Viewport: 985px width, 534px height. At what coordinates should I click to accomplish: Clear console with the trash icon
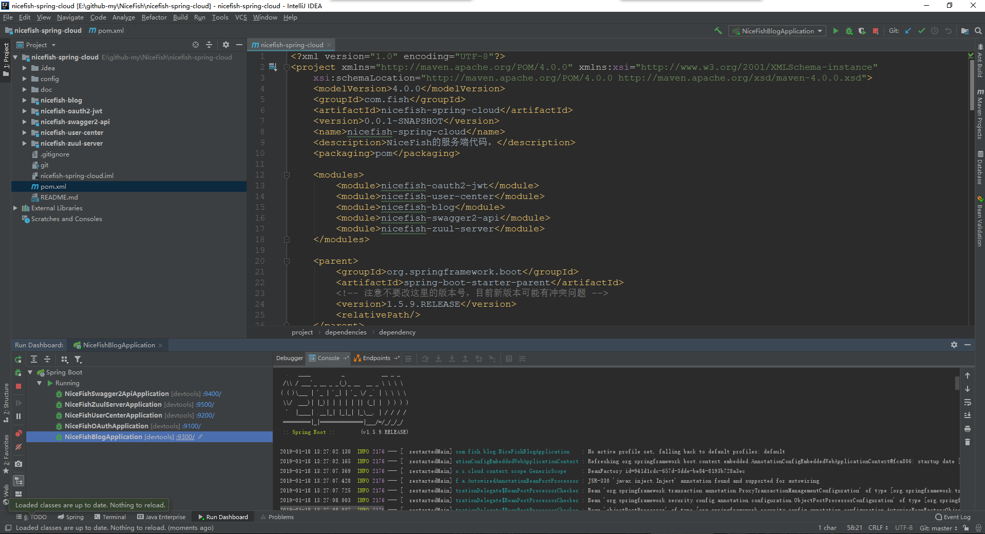[968, 442]
